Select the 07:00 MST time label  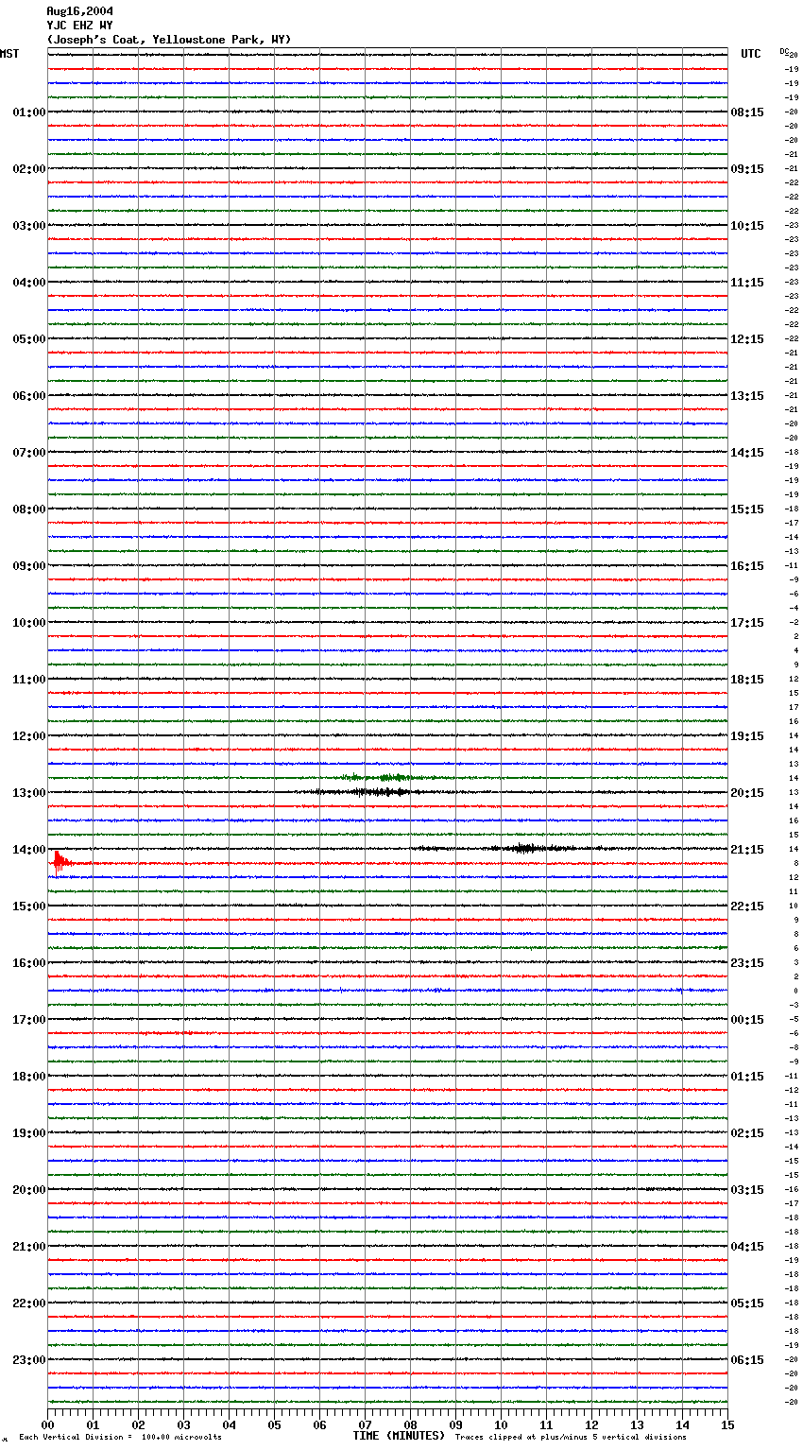[x=28, y=453]
